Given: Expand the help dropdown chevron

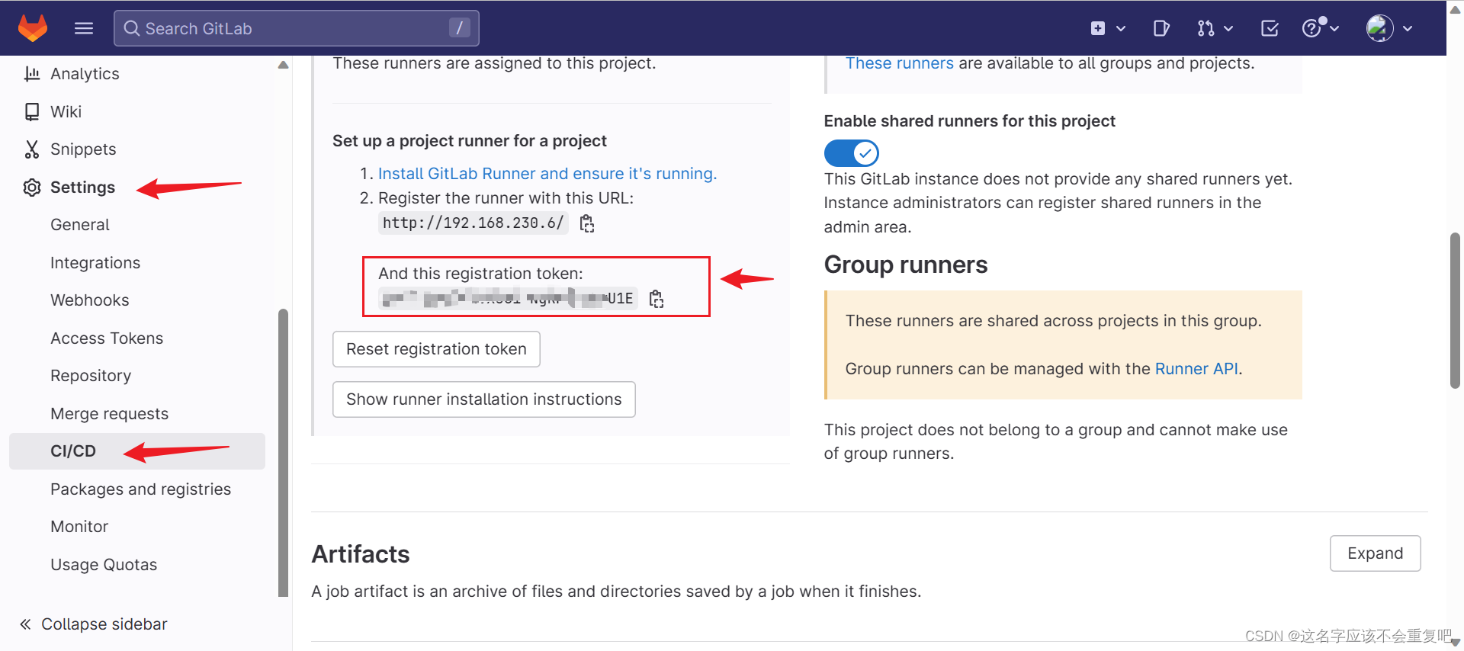Looking at the screenshot, I should 1334,28.
